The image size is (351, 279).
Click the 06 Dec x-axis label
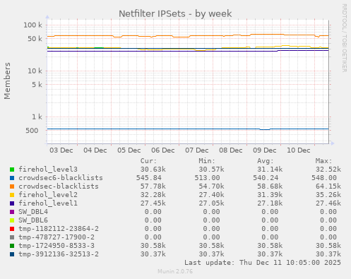pyautogui.click(x=163, y=150)
